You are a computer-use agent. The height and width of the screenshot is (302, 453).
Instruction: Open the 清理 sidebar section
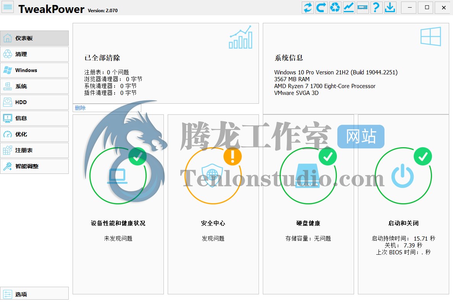coord(34,54)
